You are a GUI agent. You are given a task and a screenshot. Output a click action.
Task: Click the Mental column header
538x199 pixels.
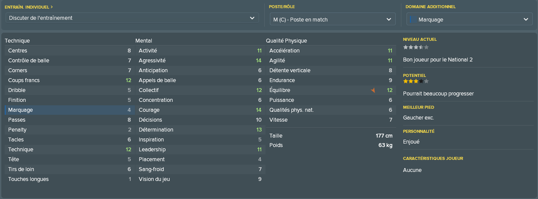tap(143, 41)
